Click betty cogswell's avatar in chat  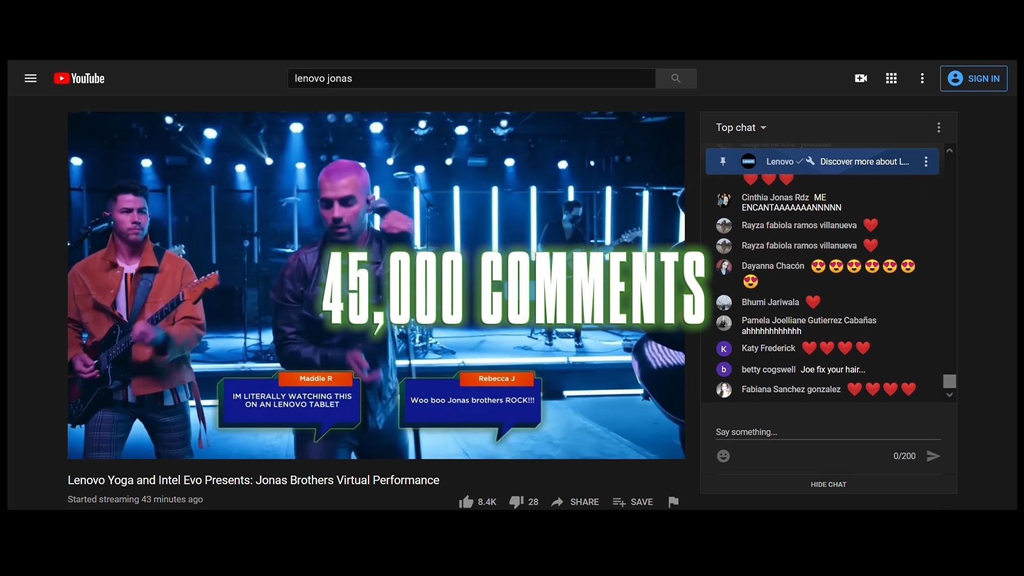click(x=724, y=370)
